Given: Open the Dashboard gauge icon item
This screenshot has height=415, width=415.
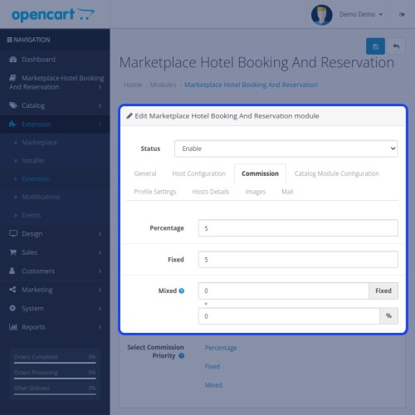Looking at the screenshot, I should click(13, 60).
